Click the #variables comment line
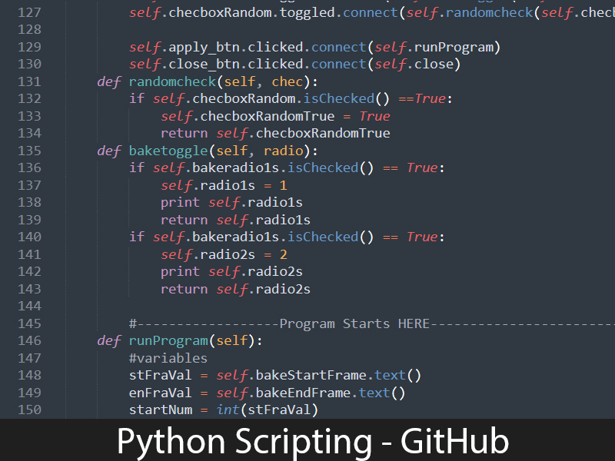Image resolution: width=615 pixels, height=461 pixels. tap(168, 358)
